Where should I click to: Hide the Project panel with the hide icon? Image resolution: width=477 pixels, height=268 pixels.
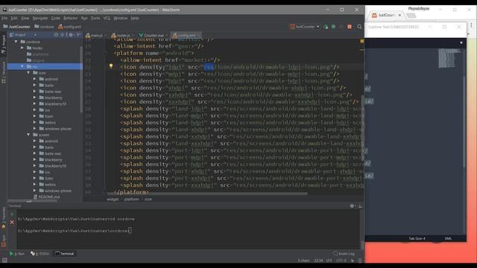click(x=78, y=35)
